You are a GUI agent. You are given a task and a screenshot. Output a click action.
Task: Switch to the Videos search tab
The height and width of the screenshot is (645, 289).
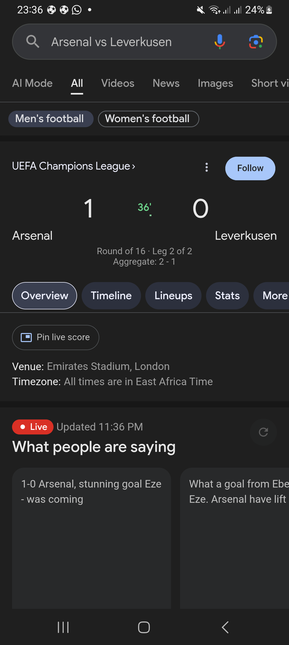(x=118, y=83)
